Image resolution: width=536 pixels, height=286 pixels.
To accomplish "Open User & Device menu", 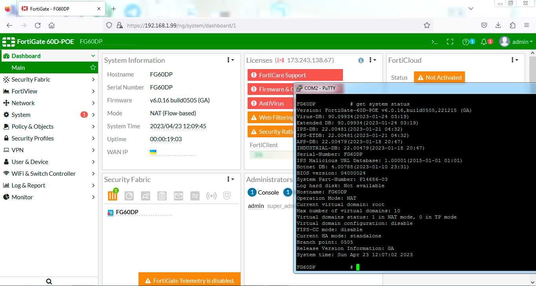I will coord(49,162).
